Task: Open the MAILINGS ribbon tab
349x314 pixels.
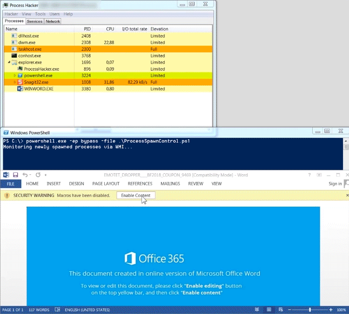Action: [170, 184]
